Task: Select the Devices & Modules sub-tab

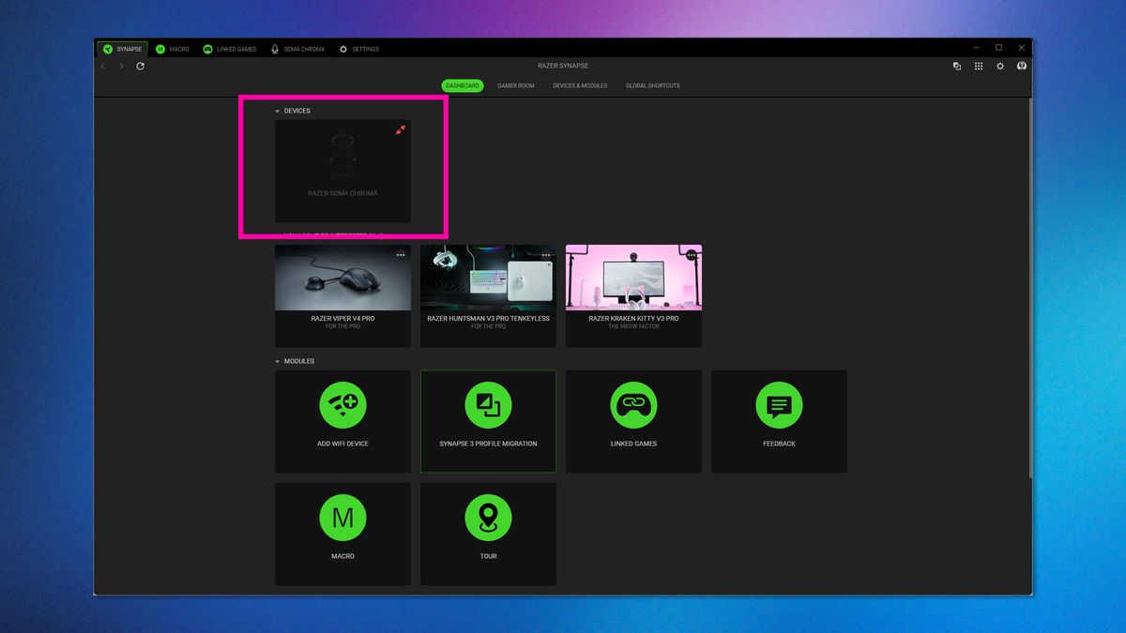Action: (x=580, y=85)
